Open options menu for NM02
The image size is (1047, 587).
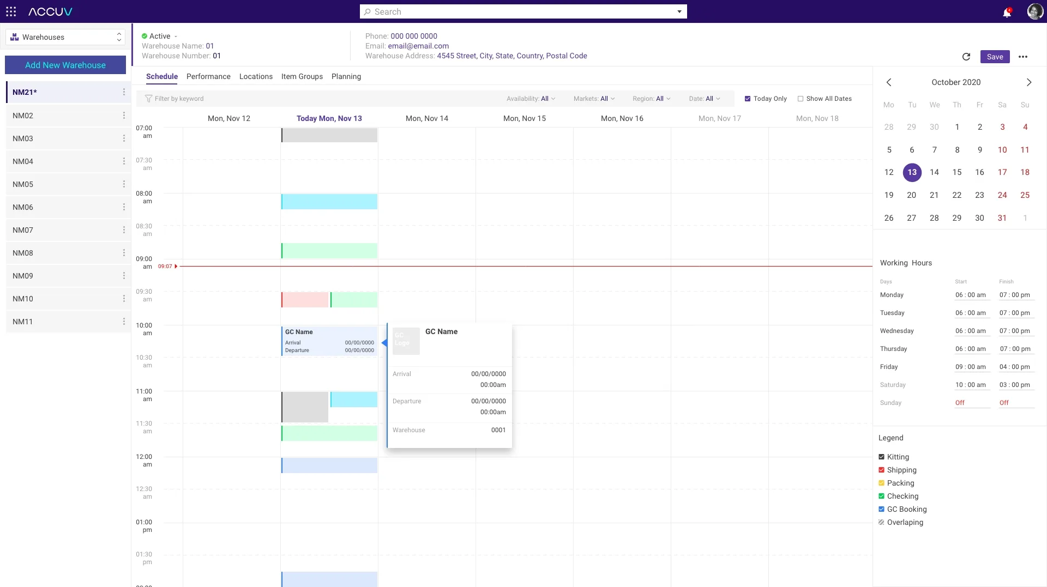click(x=124, y=116)
